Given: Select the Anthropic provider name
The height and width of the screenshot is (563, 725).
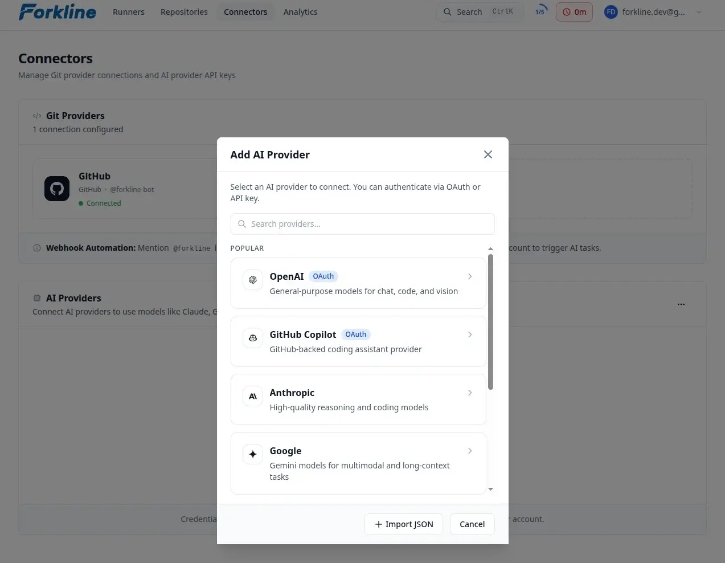Looking at the screenshot, I should pyautogui.click(x=292, y=393).
